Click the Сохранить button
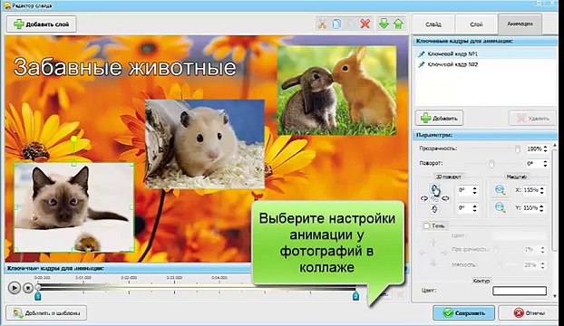 click(463, 313)
